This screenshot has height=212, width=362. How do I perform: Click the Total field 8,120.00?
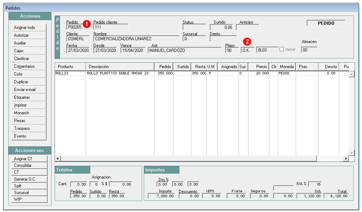point(336,196)
